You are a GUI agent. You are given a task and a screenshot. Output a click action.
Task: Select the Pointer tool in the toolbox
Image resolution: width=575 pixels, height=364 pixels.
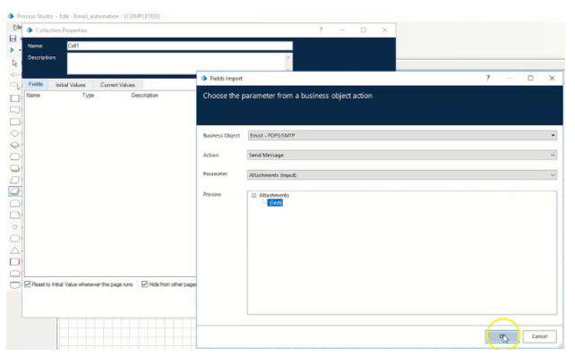[14, 63]
